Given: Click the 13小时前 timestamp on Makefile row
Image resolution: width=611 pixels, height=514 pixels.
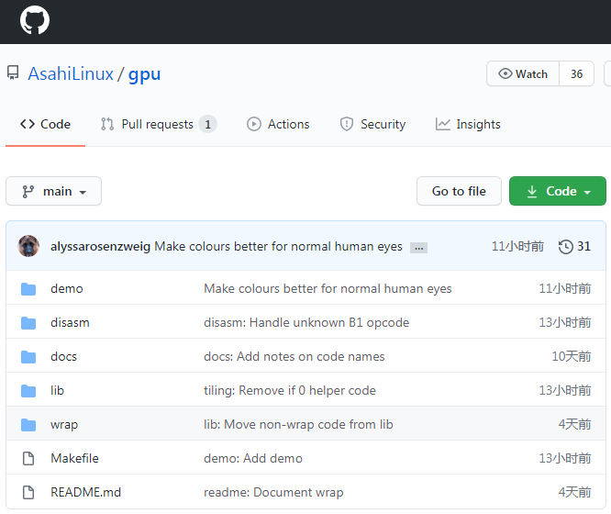Looking at the screenshot, I should tap(565, 458).
